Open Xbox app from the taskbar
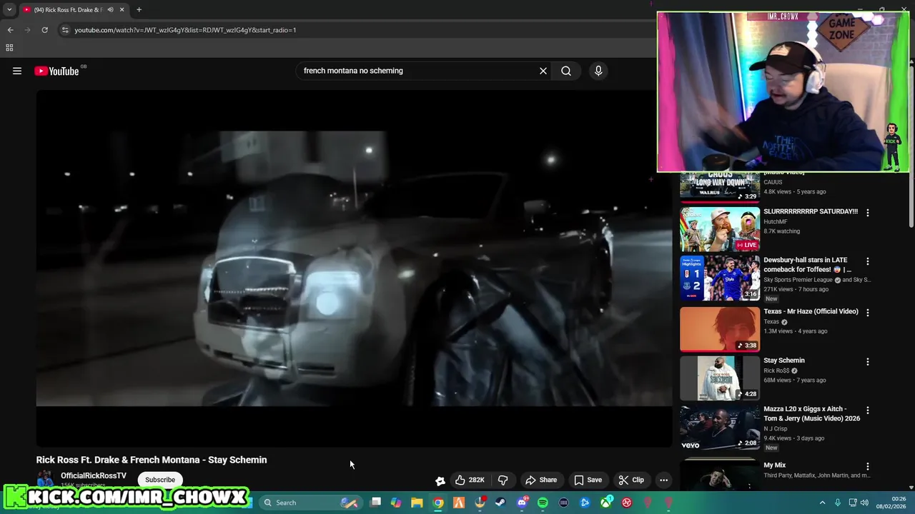 point(606,503)
